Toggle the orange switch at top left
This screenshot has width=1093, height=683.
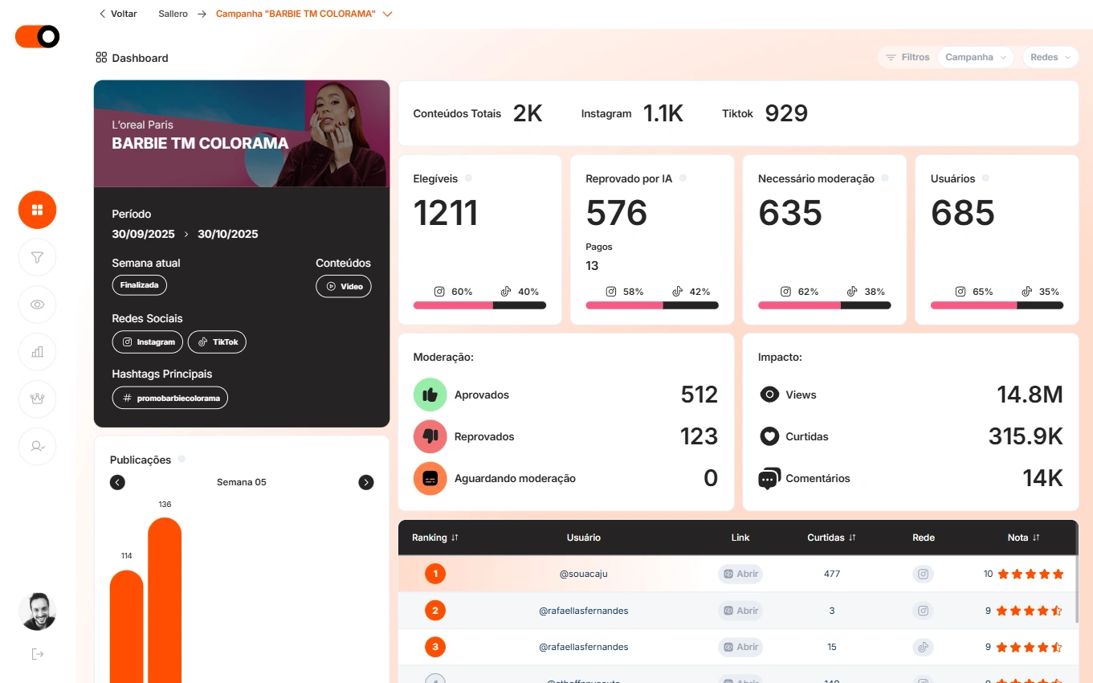37,37
